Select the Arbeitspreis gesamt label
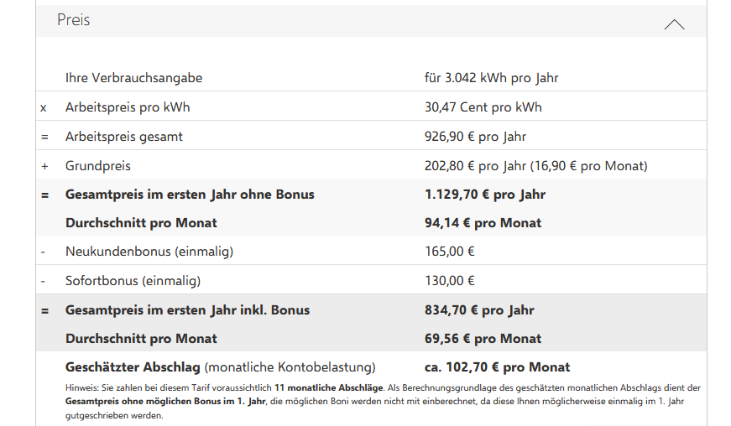 (x=124, y=136)
